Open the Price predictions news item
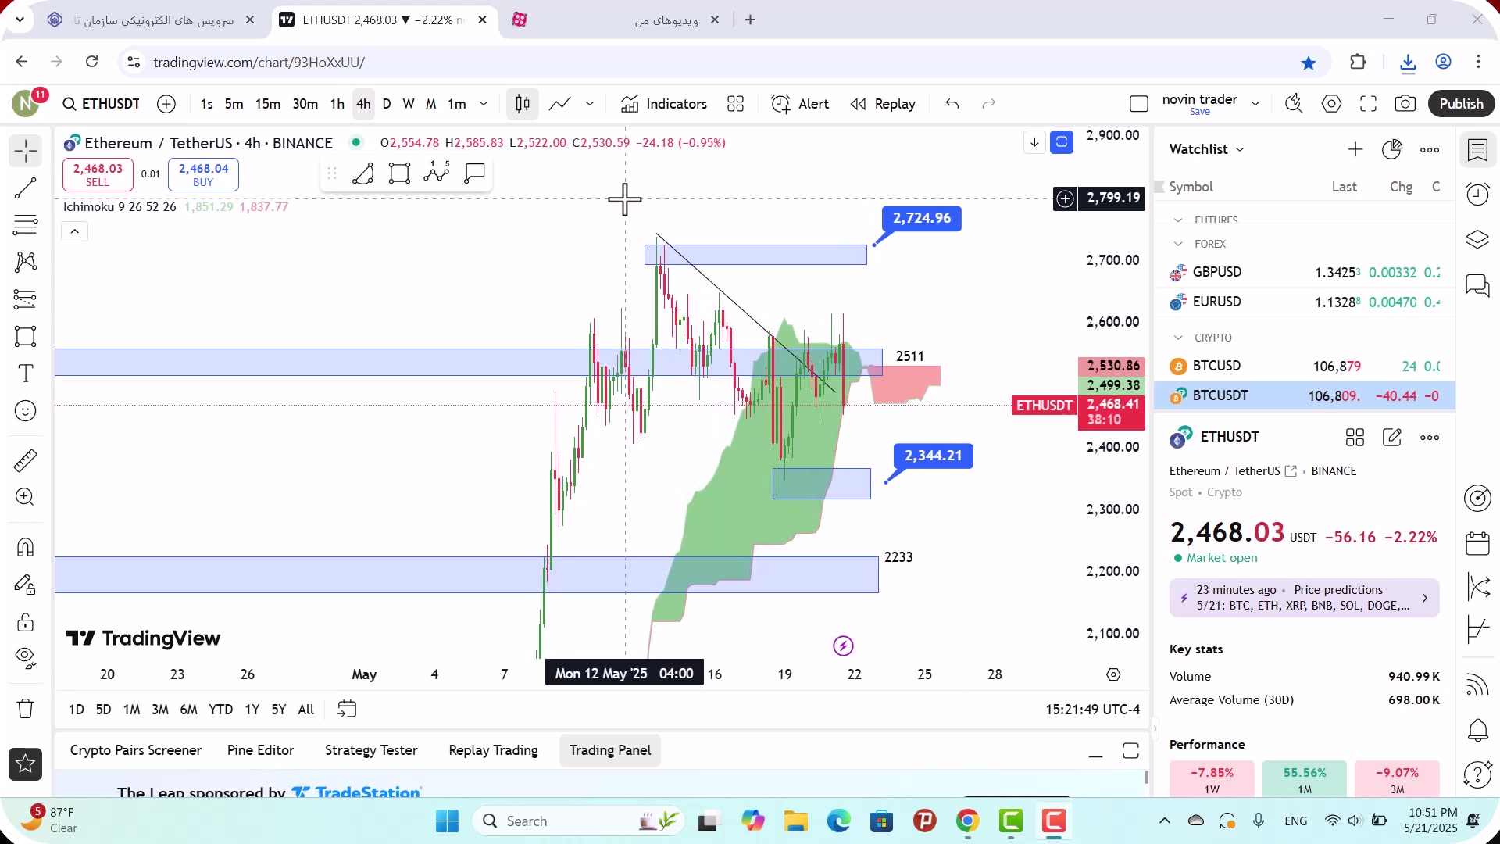Screen dimensions: 1500x844 point(1305,598)
